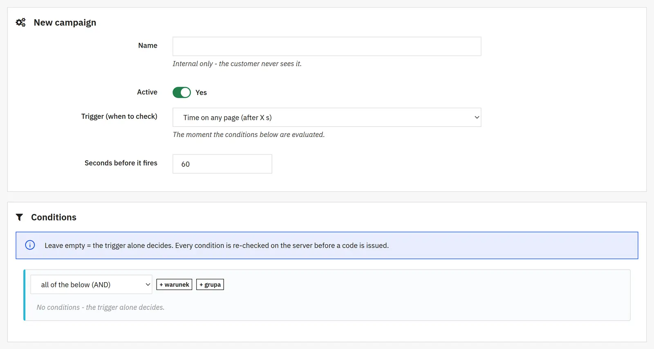Click the Name field label
Screen dimensions: 654x349
coord(148,45)
